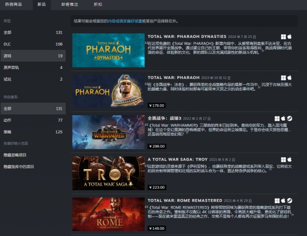Open Pharaoh Dynasties thumbnail

coord(108,50)
